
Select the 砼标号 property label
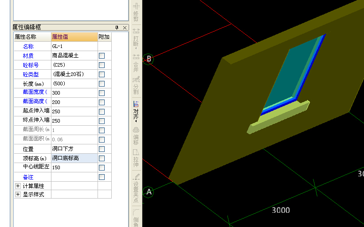pyautogui.click(x=31, y=65)
